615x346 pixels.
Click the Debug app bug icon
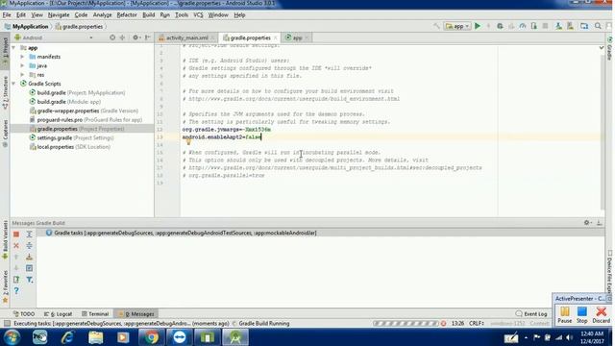[x=500, y=26]
